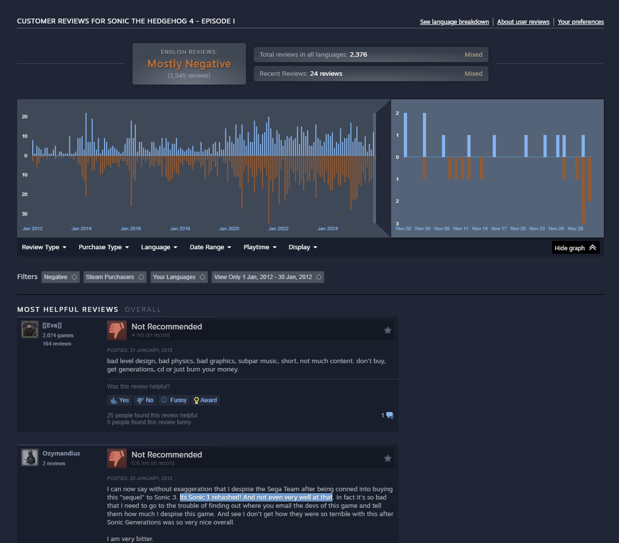Click the Mostly Negative English reviews summary
The image size is (619, 543).
tap(189, 64)
